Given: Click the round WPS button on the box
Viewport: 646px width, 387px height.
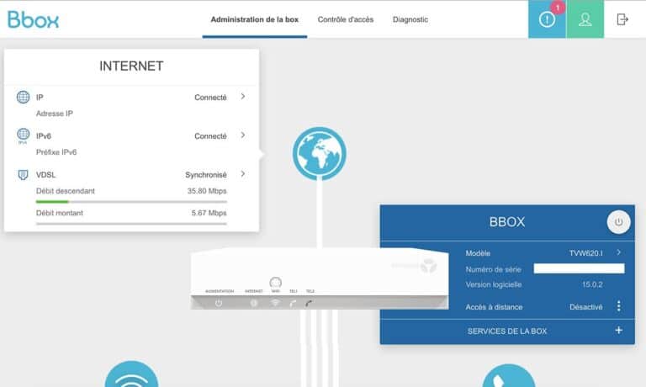Looking at the screenshot, I should pyautogui.click(x=275, y=283).
